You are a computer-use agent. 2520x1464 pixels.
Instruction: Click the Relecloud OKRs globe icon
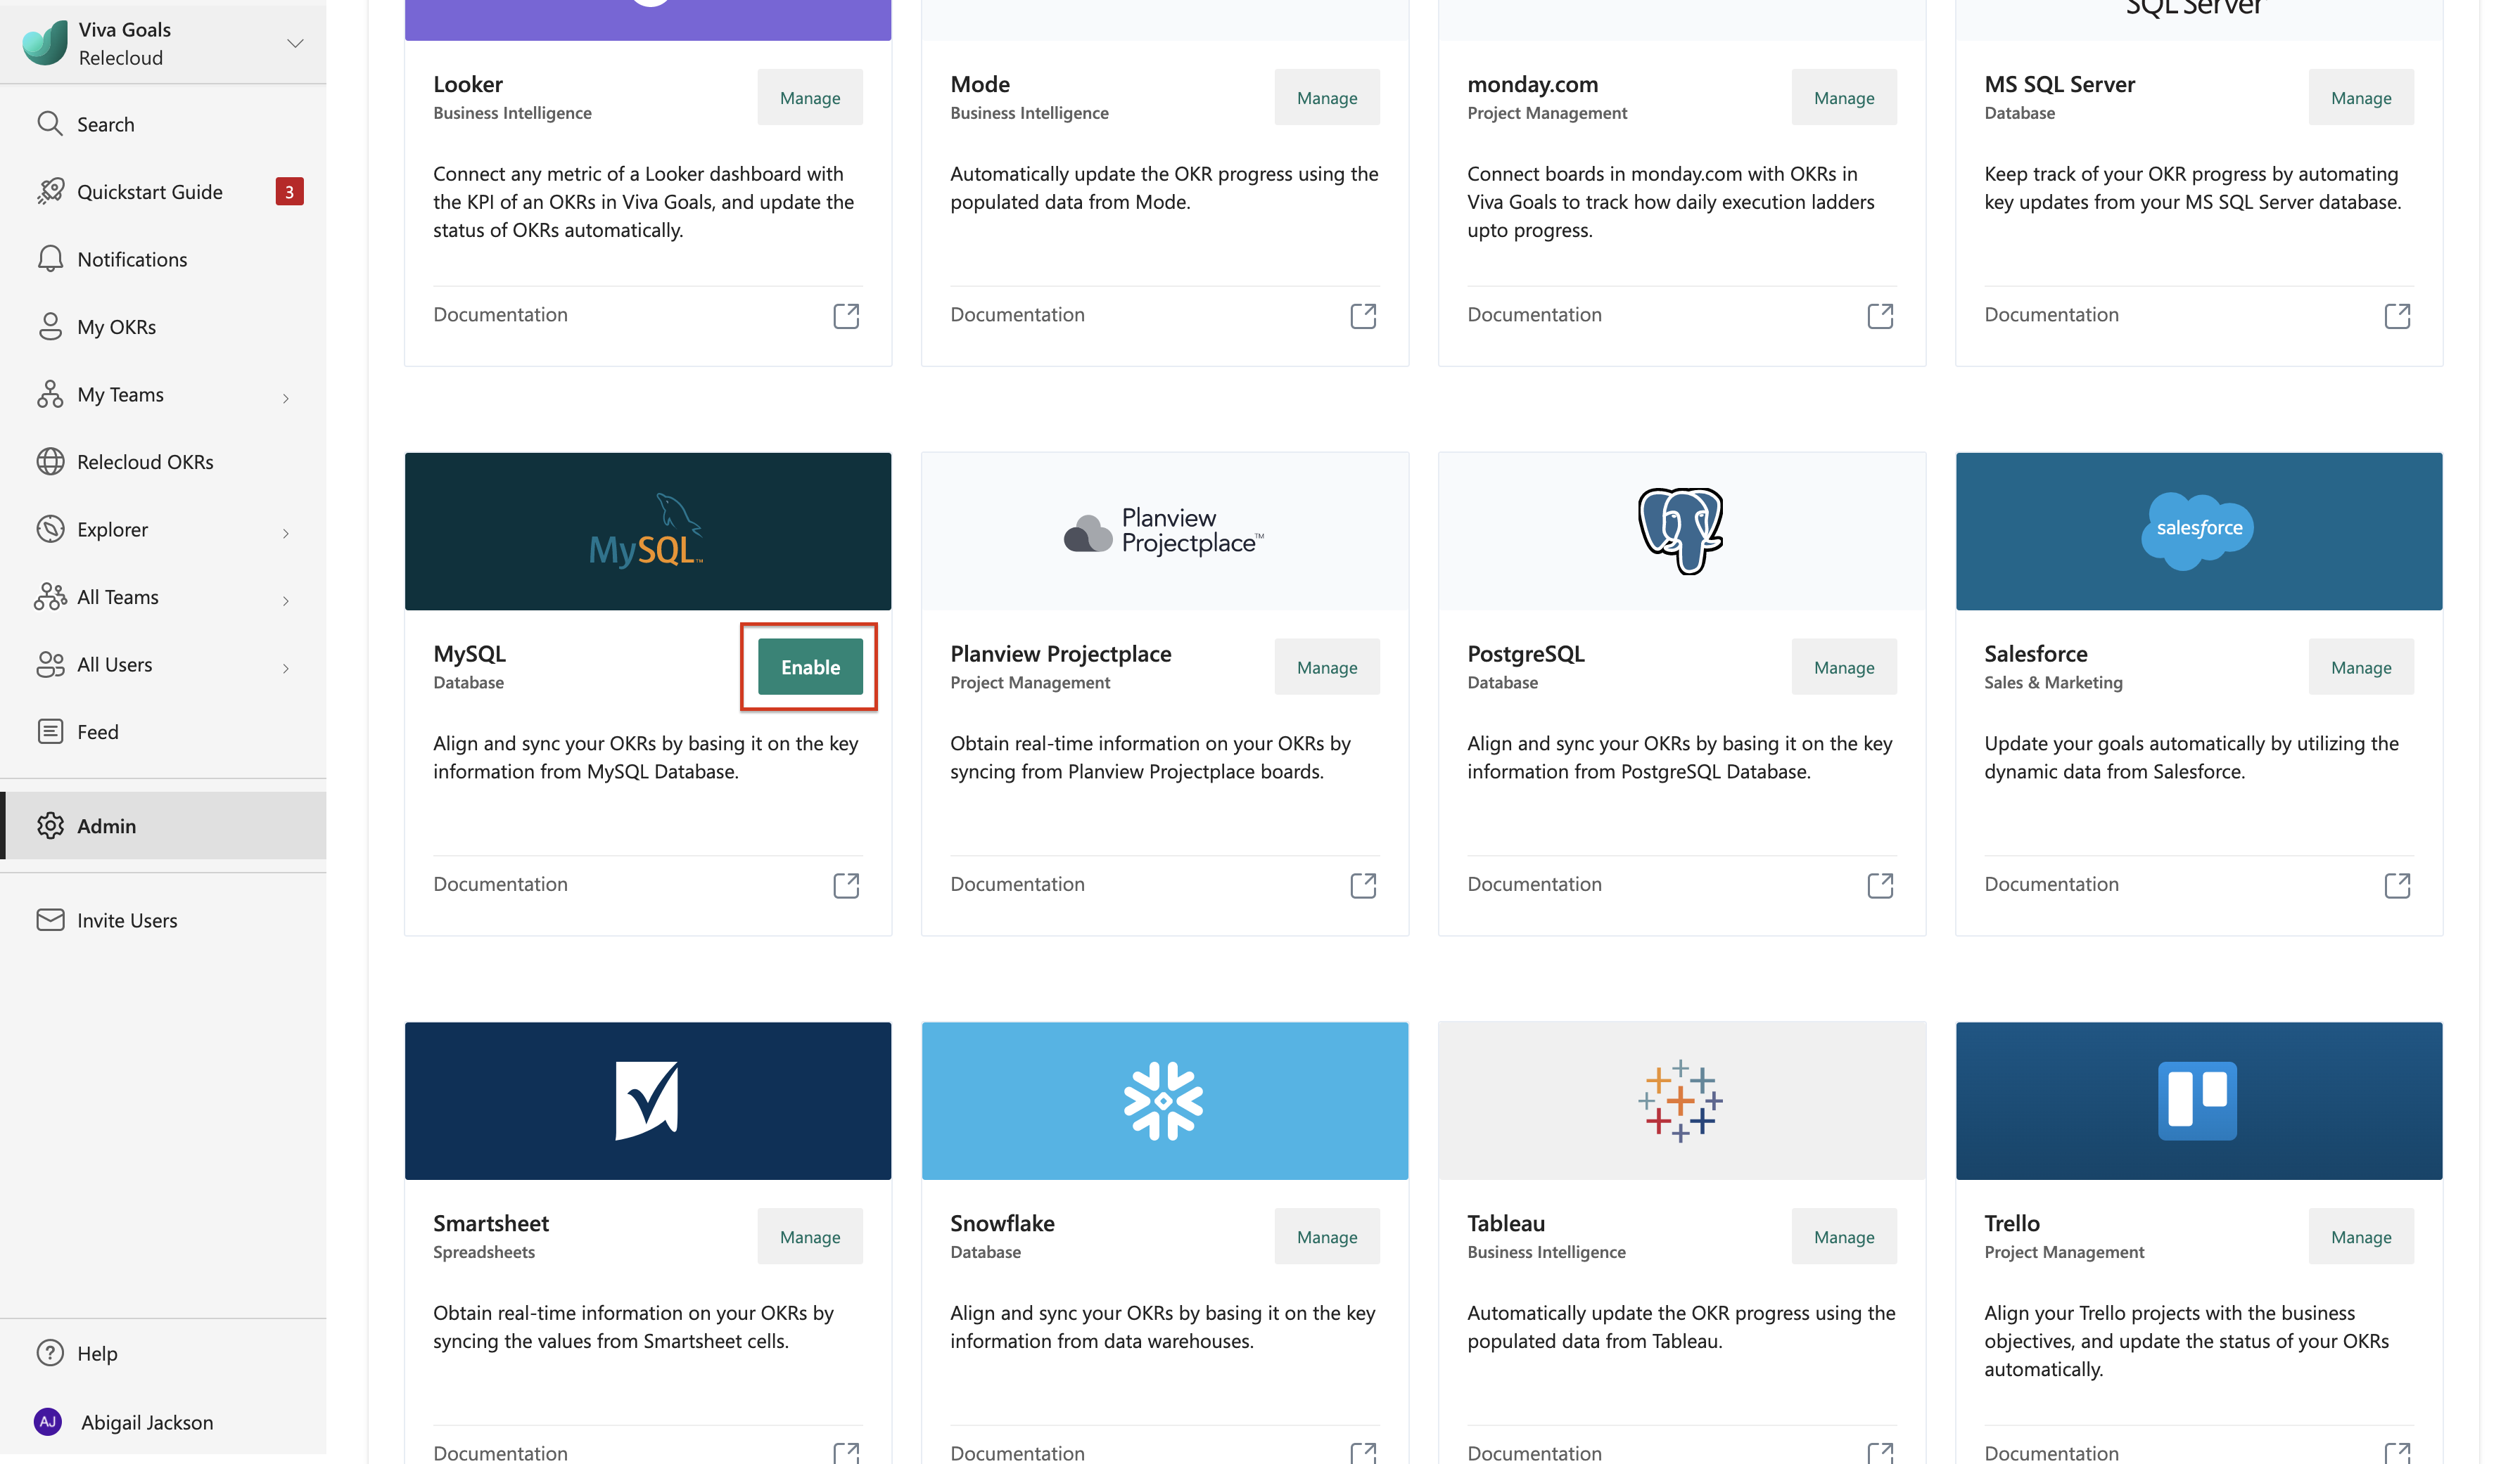50,462
